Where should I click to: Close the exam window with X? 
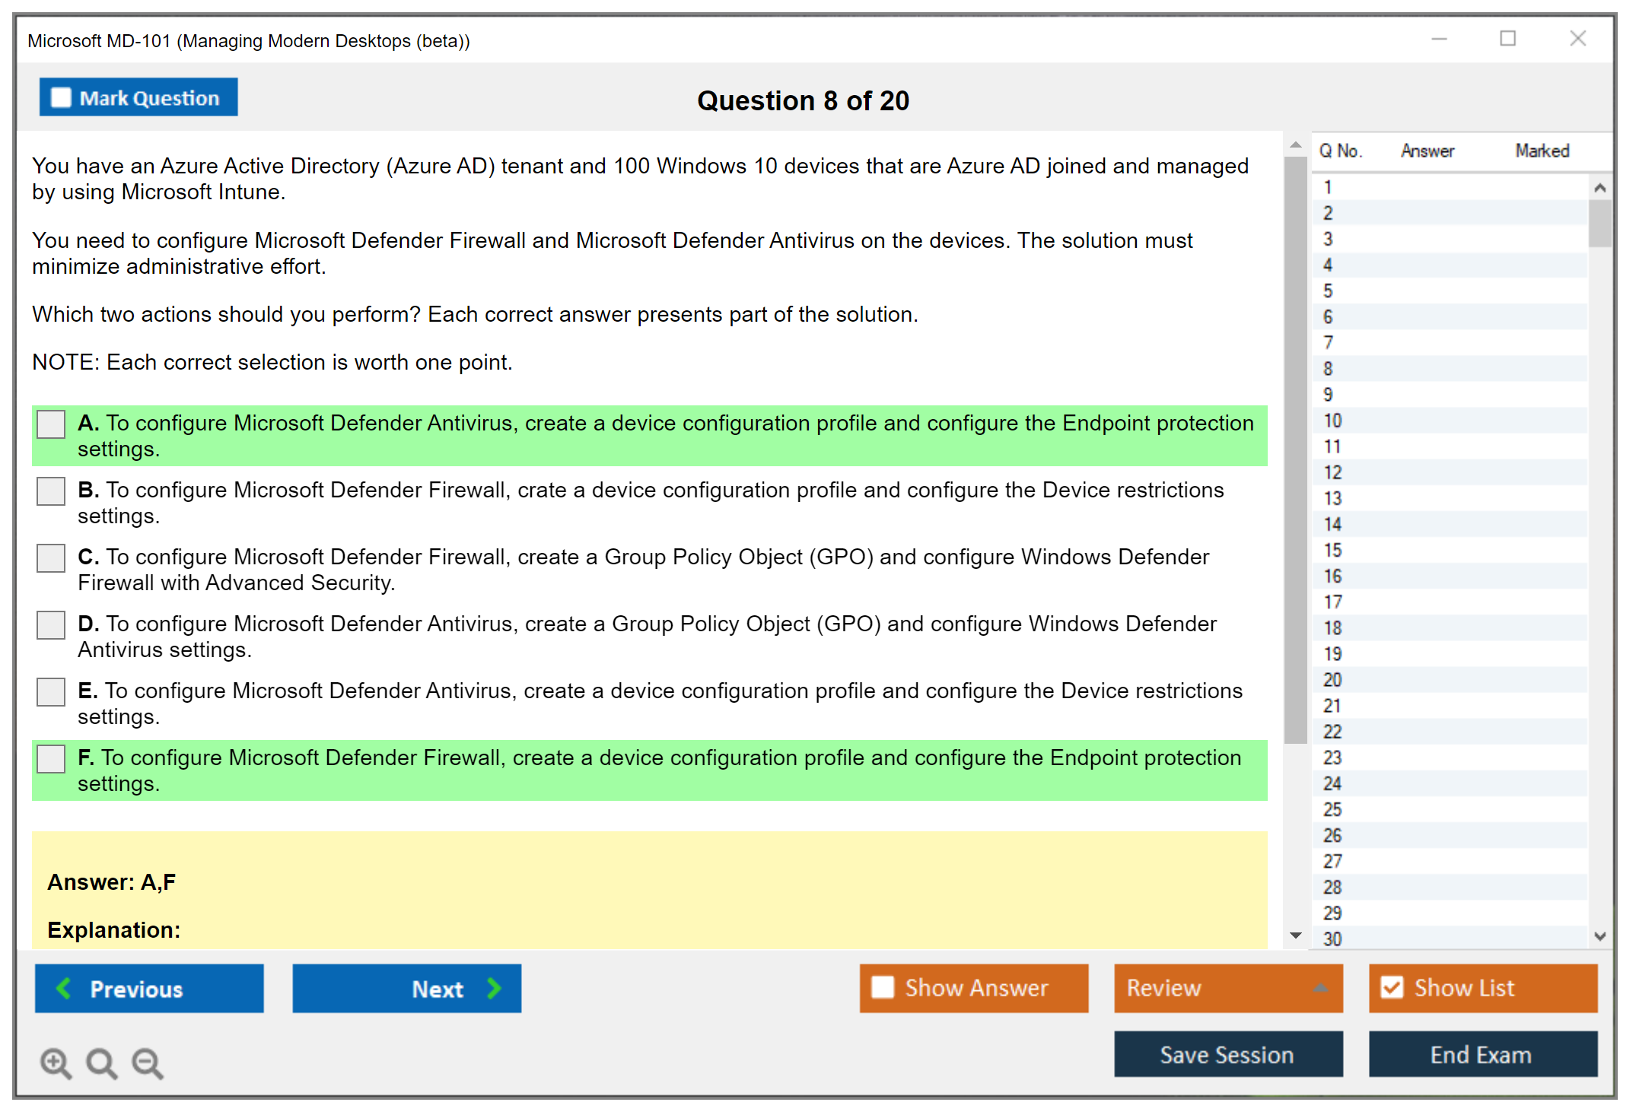(x=1577, y=39)
